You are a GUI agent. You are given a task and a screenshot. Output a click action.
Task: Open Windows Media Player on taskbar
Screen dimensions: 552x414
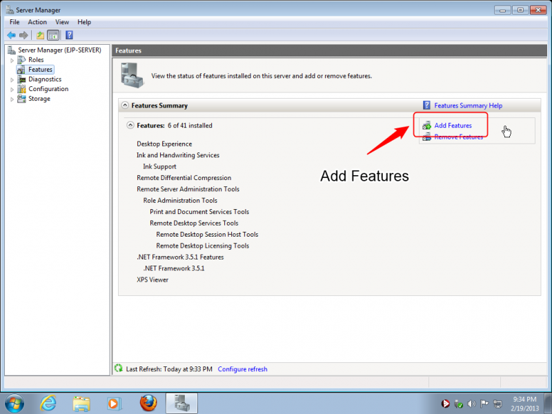(x=114, y=404)
